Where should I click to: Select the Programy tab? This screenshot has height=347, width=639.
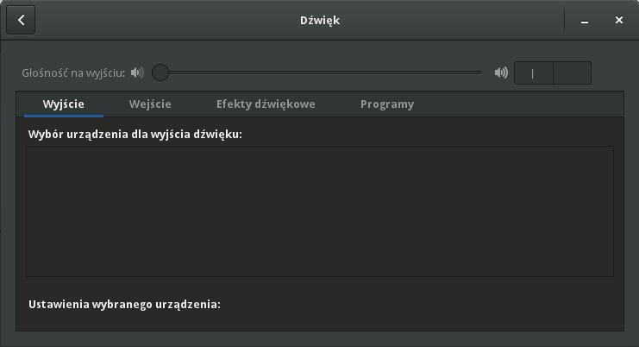pyautogui.click(x=387, y=104)
